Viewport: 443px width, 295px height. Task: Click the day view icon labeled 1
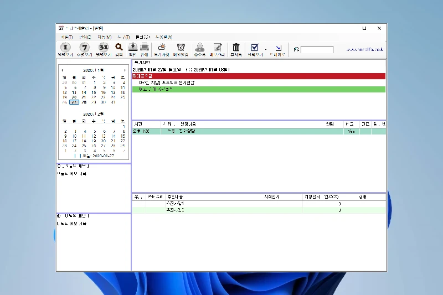65,48
